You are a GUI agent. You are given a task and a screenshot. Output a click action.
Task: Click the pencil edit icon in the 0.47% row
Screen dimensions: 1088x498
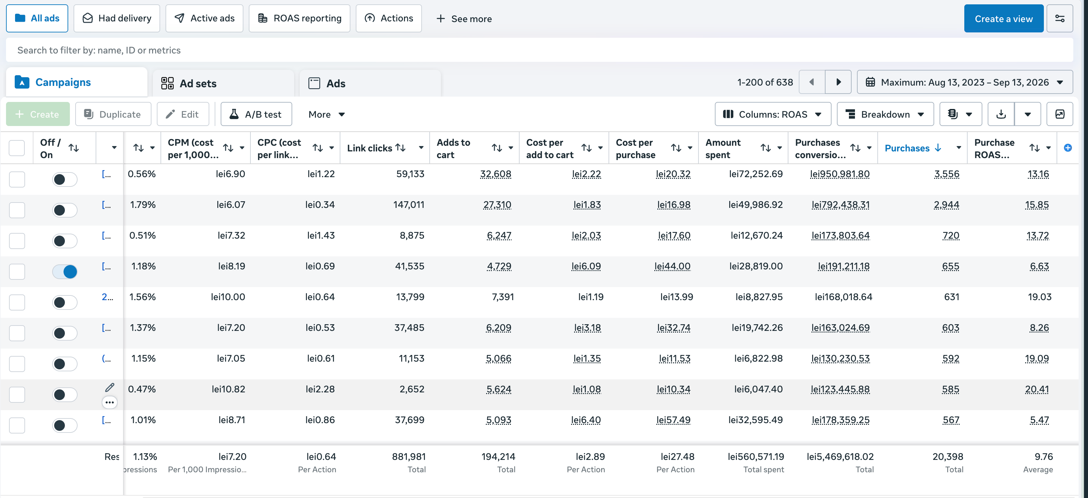(110, 387)
